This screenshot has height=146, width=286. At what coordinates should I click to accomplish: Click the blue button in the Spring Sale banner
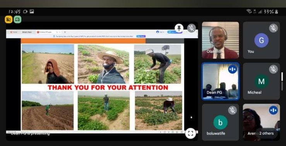141,36
